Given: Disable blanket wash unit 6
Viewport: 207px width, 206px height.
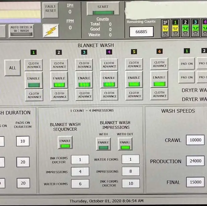Looking at the screenshot, I should click(x=159, y=80).
